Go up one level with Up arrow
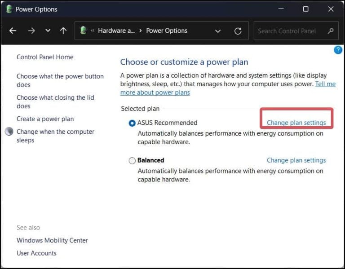This screenshot has height=269, width=345. coord(63,31)
